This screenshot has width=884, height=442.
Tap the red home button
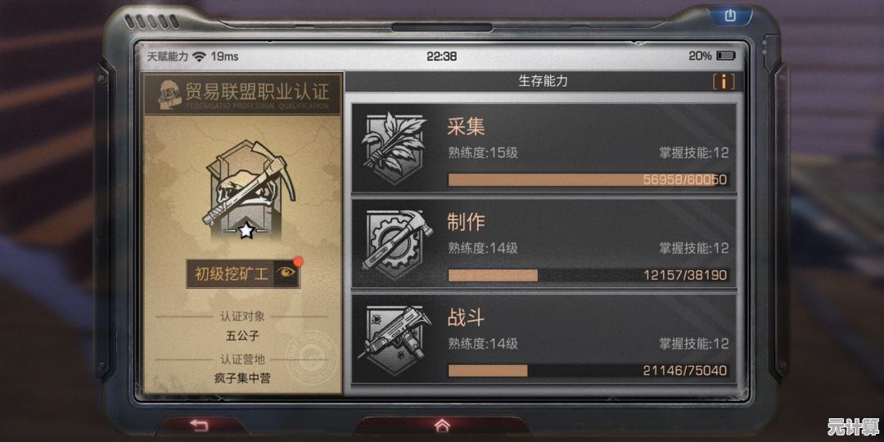(x=442, y=425)
